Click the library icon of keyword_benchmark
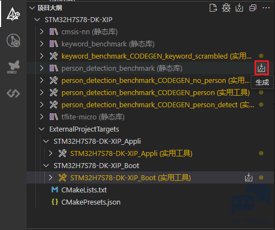The height and width of the screenshot is (230, 275). tap(54, 44)
